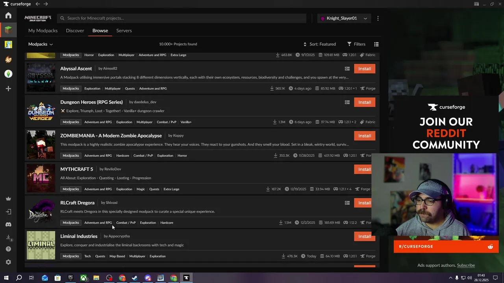The width and height of the screenshot is (504, 283).
Task: Click the plus icon to add a game
Action: [8, 88]
